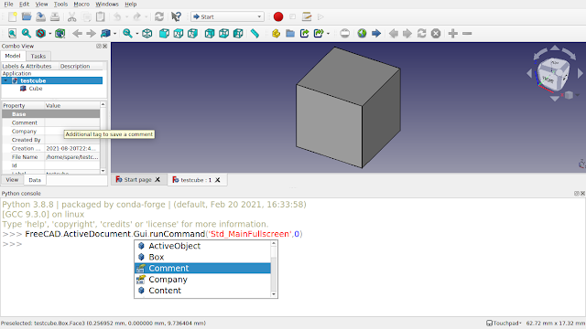Activate the What's This help cursor
The width and height of the screenshot is (586, 329).
click(176, 16)
